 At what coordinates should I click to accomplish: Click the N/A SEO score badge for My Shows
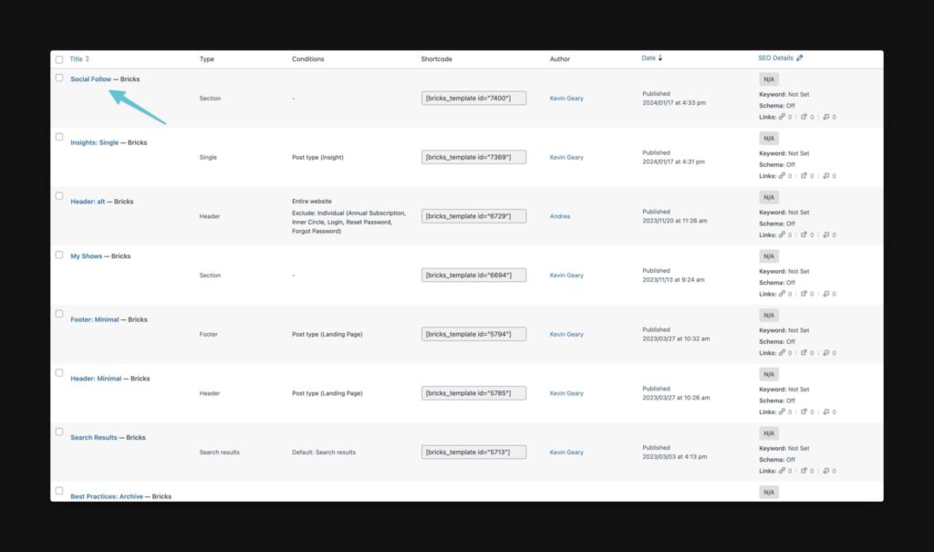click(769, 256)
